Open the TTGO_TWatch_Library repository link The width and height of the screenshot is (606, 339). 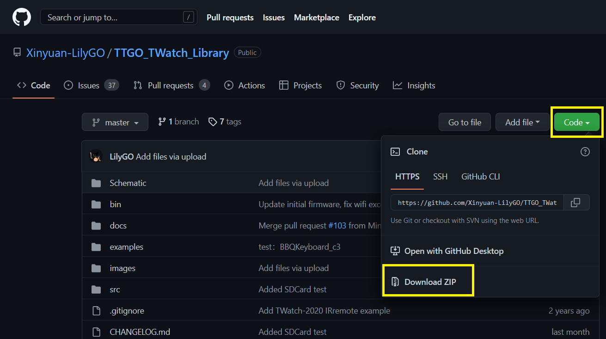(171, 53)
